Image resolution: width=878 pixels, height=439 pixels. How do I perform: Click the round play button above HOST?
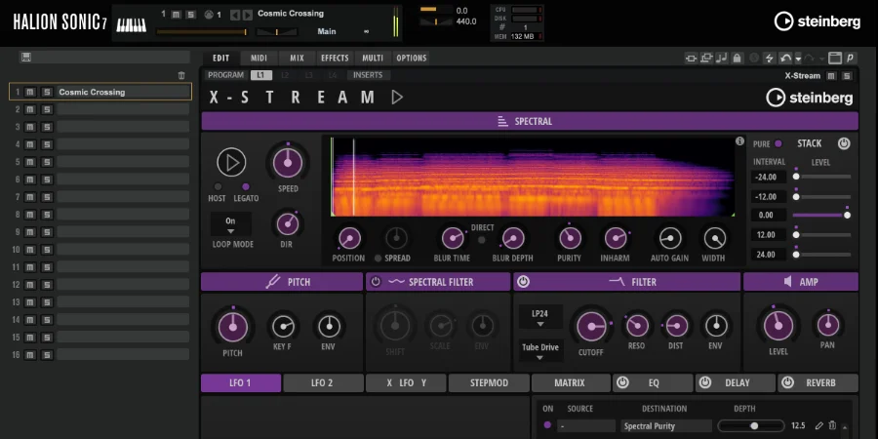pos(231,163)
